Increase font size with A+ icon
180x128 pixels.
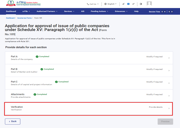[133, 4]
